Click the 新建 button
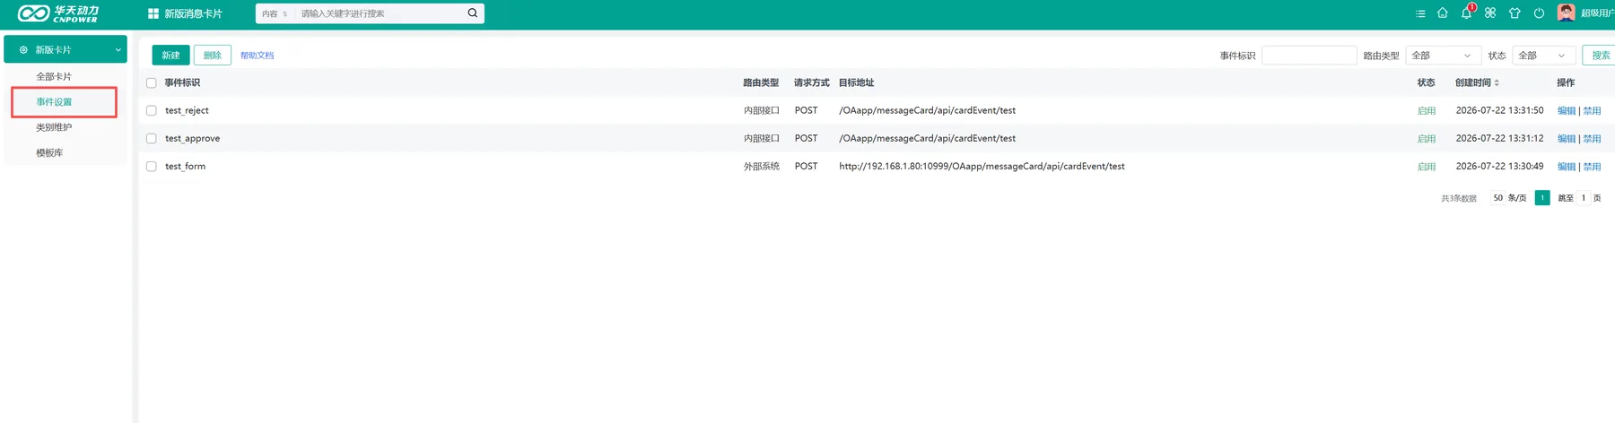This screenshot has height=423, width=1615. [170, 56]
